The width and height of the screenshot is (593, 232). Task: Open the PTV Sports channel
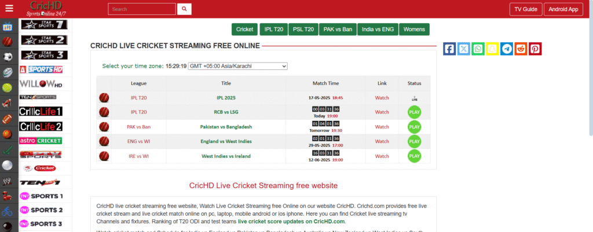coord(41,154)
